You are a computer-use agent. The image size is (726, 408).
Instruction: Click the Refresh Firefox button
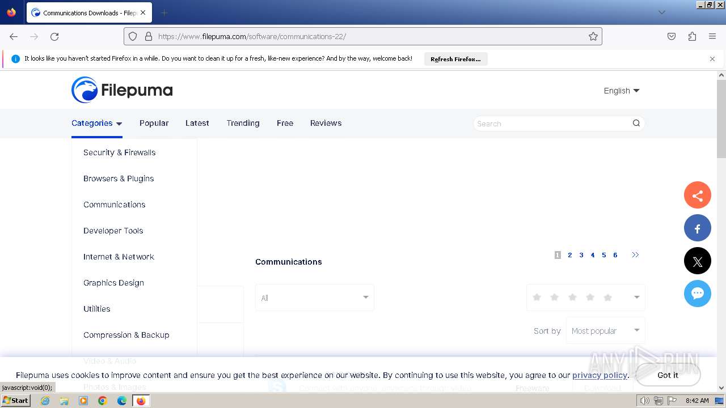click(x=455, y=59)
